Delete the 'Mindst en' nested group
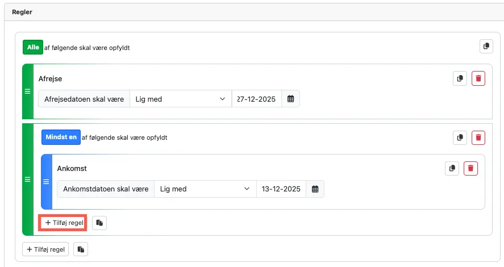 click(478, 137)
